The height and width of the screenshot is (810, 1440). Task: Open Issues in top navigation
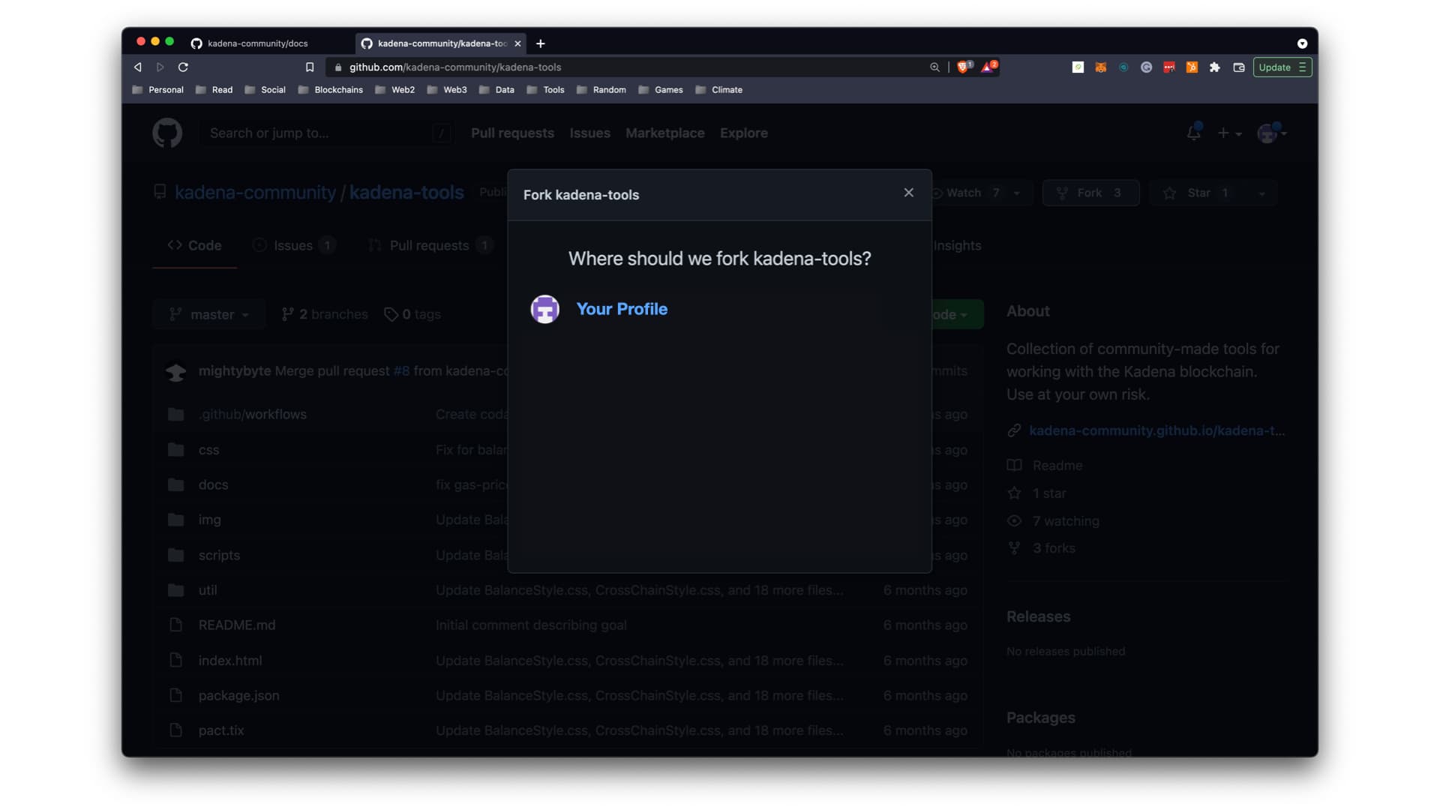[589, 133]
